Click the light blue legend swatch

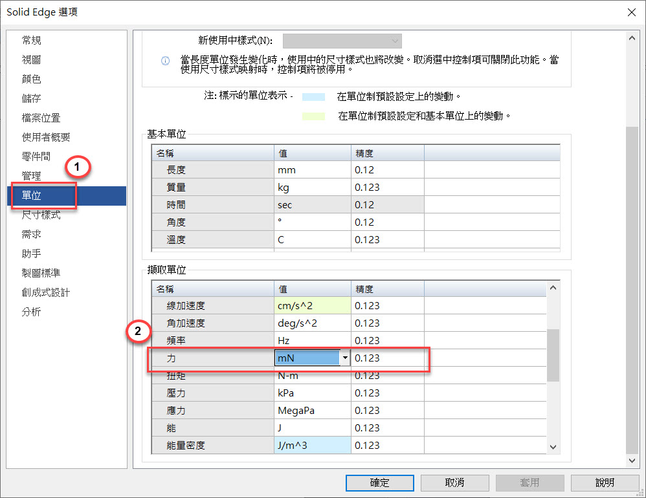(313, 97)
